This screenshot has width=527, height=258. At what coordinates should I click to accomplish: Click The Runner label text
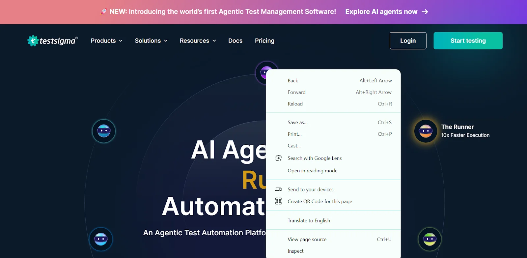point(457,127)
